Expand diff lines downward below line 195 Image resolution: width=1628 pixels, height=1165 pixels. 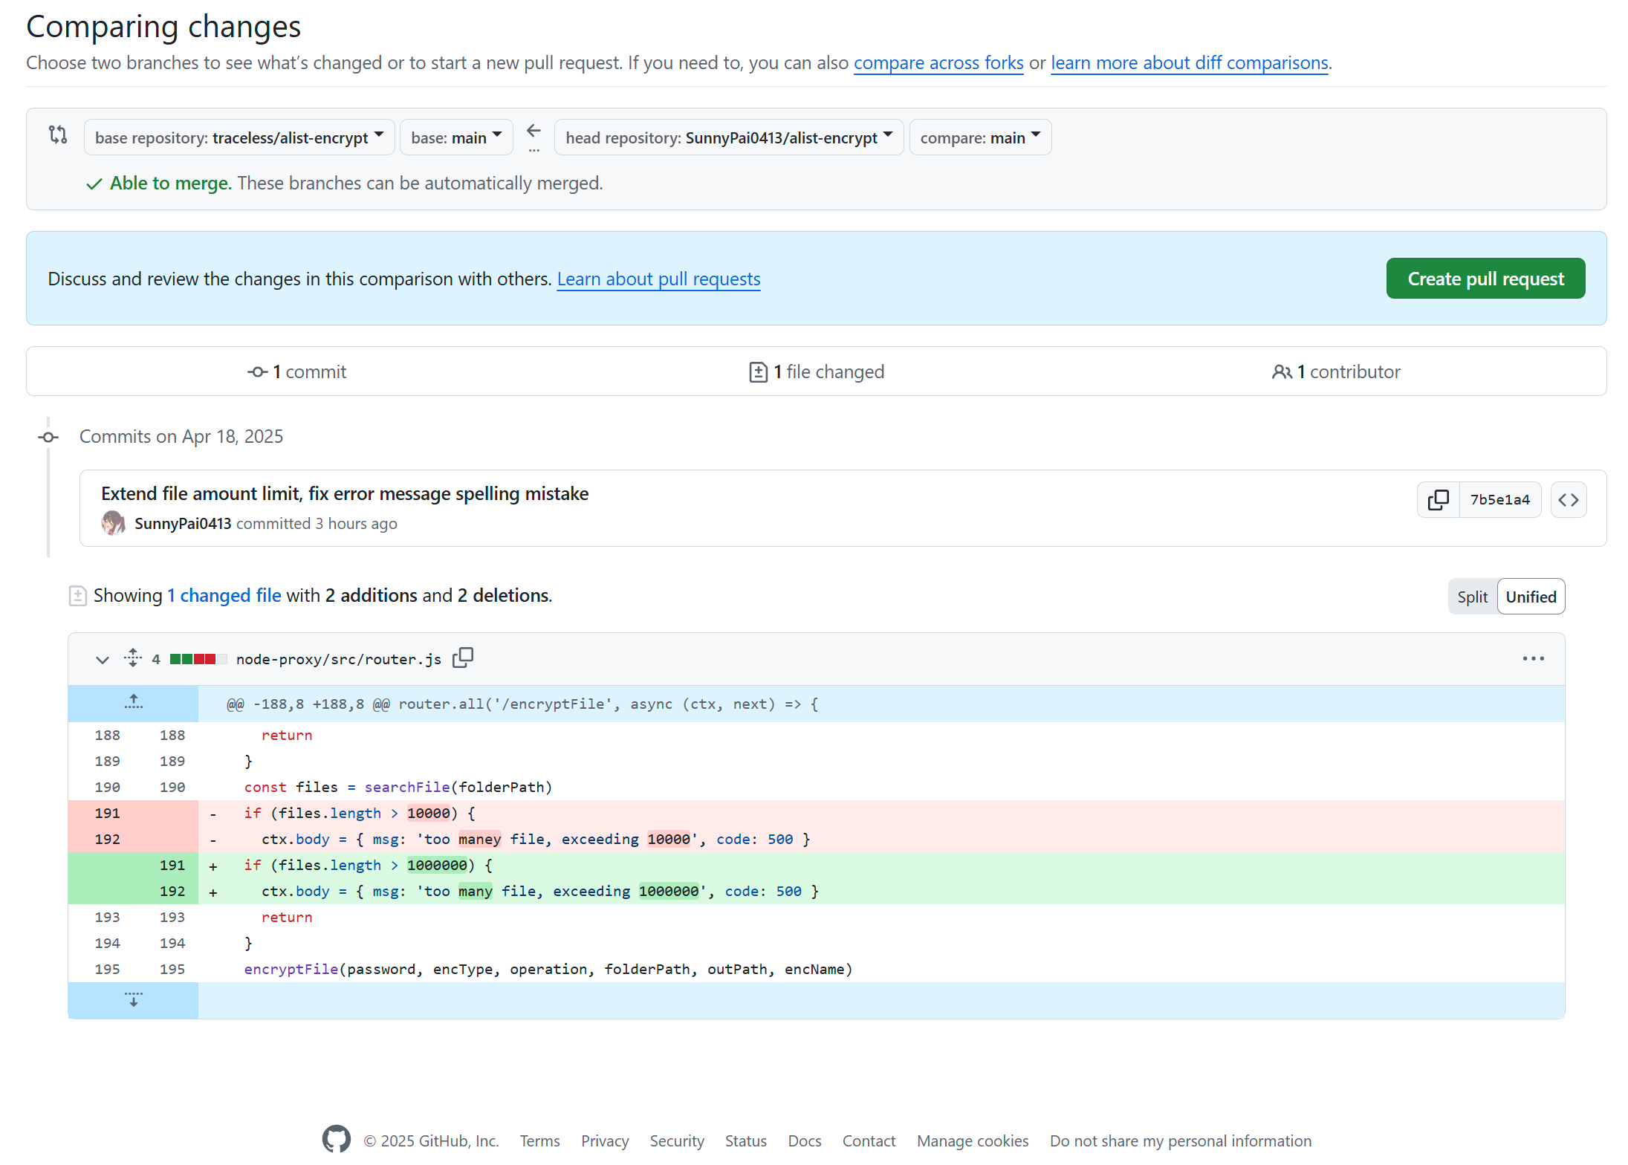[134, 999]
